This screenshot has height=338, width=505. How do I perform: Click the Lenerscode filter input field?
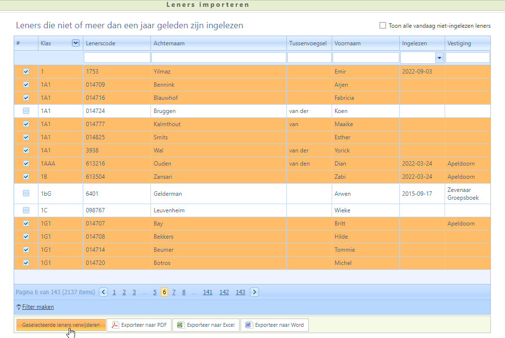pos(117,57)
